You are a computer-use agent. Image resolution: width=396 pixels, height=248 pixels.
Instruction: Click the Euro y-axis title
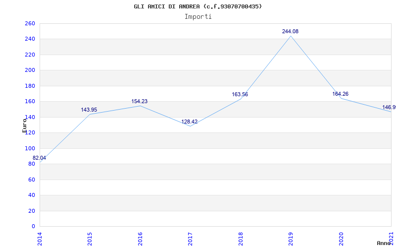pyautogui.click(x=24, y=126)
